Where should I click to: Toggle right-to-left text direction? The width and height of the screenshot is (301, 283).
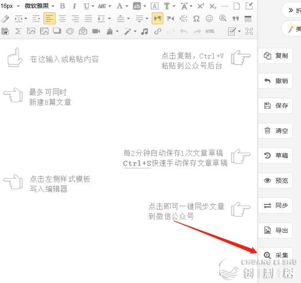(170, 19)
